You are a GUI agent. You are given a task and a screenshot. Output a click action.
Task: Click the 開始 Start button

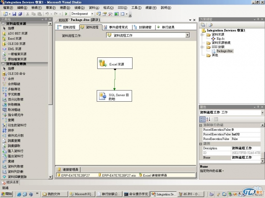[x=7, y=194]
